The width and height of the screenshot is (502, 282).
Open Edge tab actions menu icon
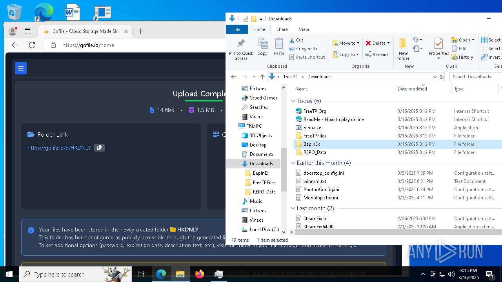(x=27, y=31)
